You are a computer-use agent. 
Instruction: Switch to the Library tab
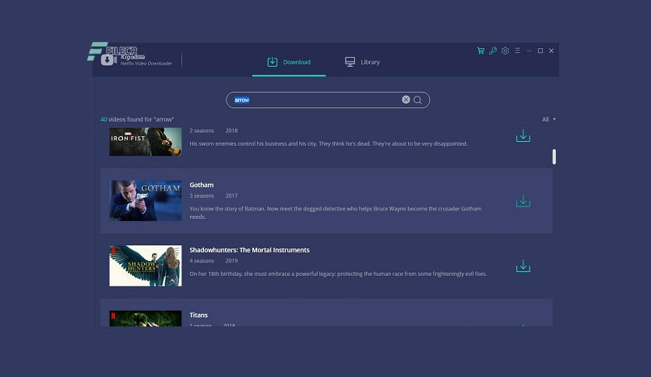(x=362, y=62)
